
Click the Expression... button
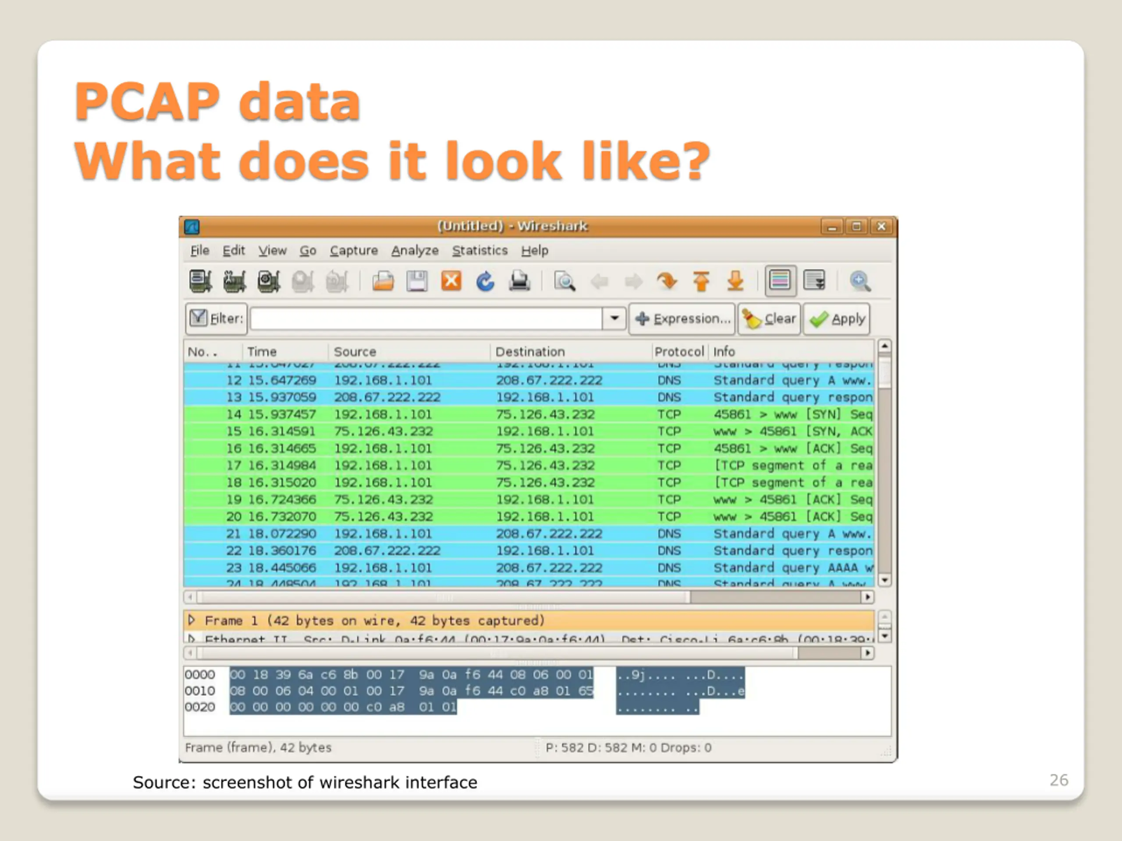click(682, 319)
